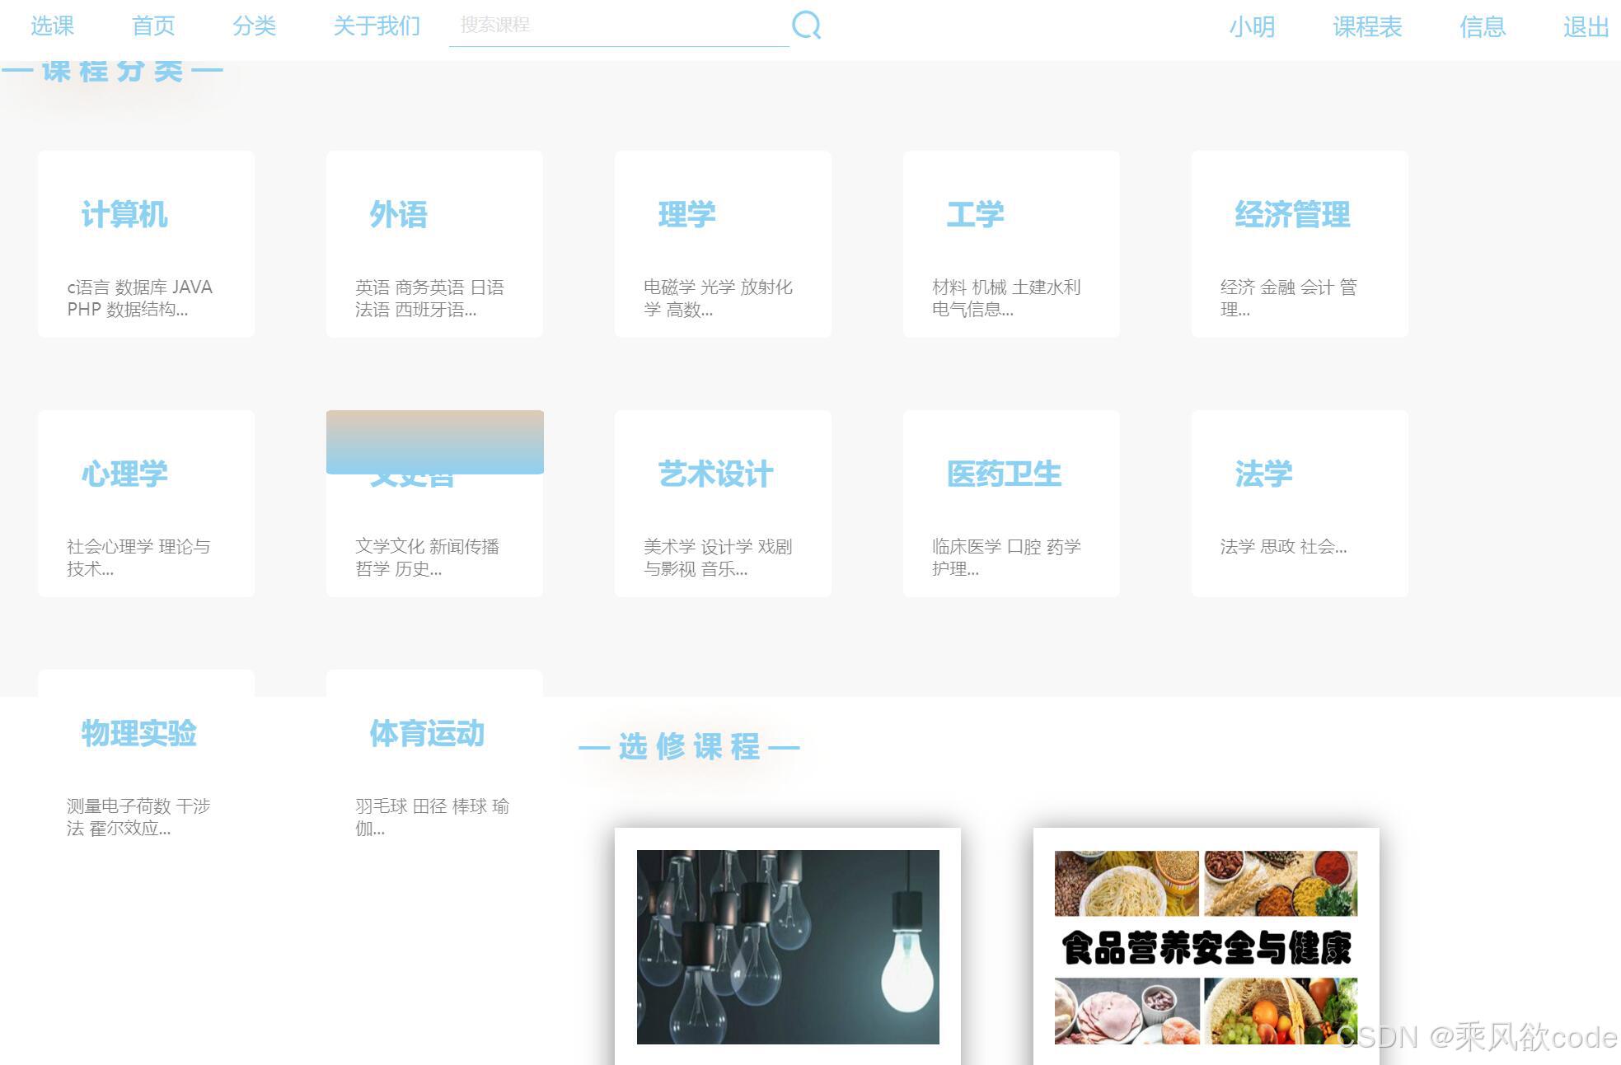1621x1065 pixels.
Task: Open the 外语 category card
Action: 434,243
